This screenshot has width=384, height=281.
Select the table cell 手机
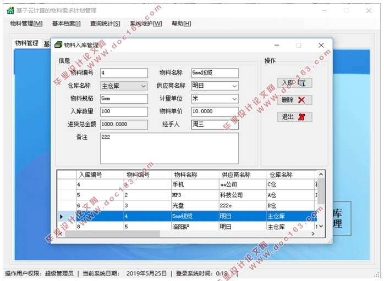(195, 184)
